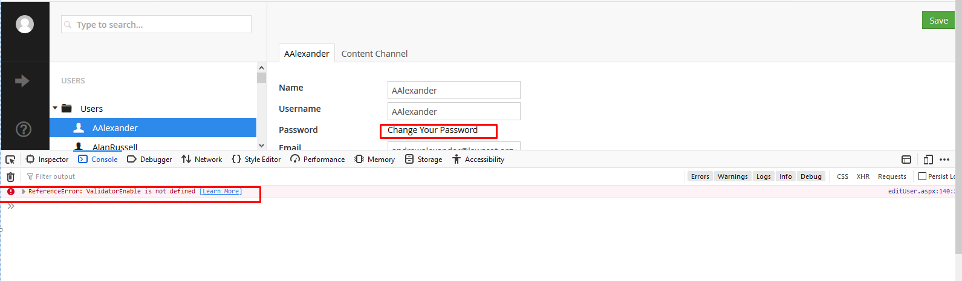This screenshot has height=281, width=962.
Task: Toggle the Warnings filter button
Action: pyautogui.click(x=732, y=176)
